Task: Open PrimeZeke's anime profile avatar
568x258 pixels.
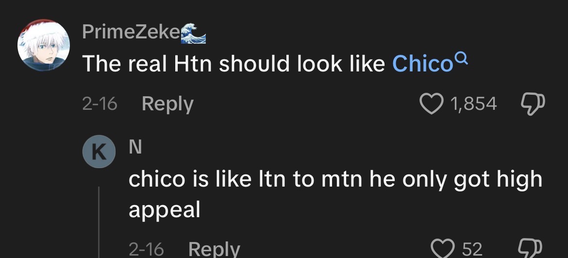Action: point(44,45)
